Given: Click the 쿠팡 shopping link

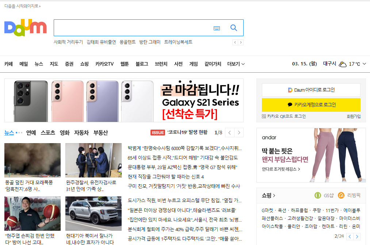Looking at the screenshot, I should (x=317, y=210).
